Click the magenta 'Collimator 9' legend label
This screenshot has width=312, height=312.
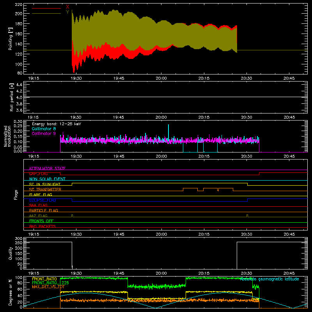coord(44,133)
